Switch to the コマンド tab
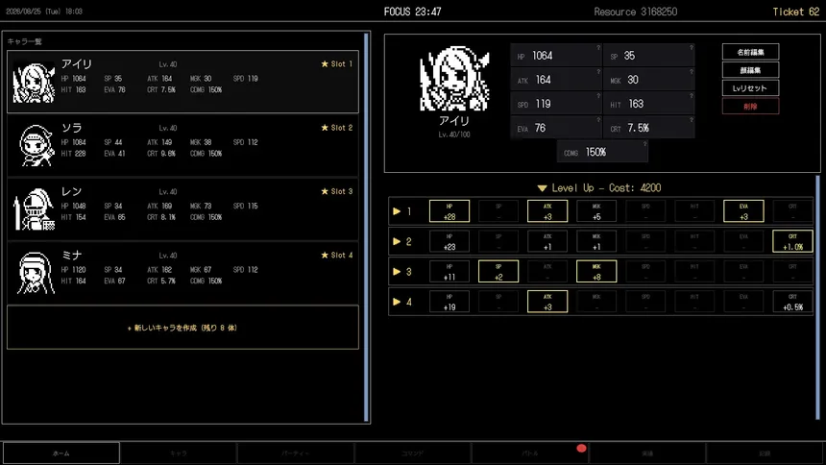 [412, 453]
